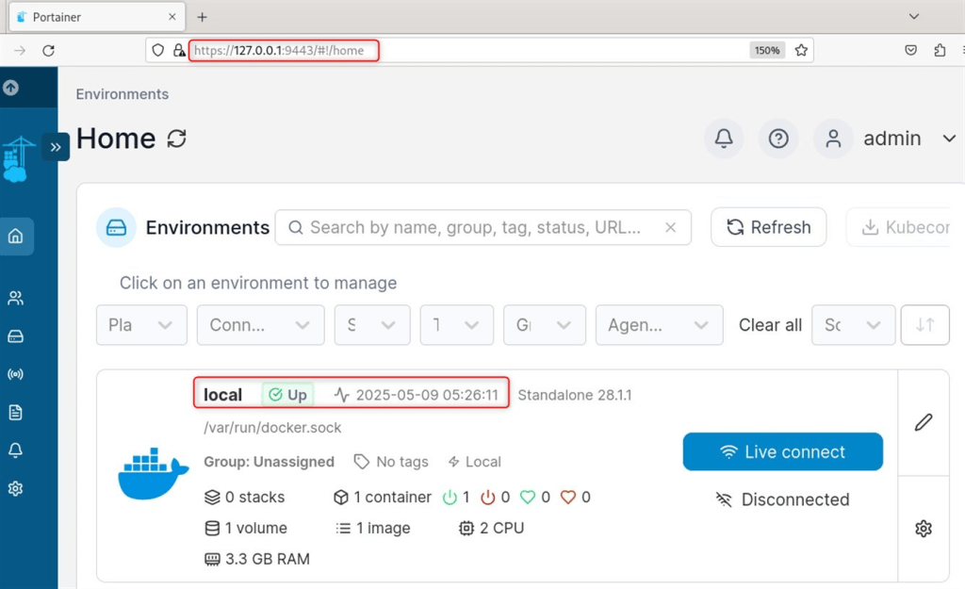Open Settings via the gear sidebar icon
The height and width of the screenshot is (589, 965).
(16, 488)
